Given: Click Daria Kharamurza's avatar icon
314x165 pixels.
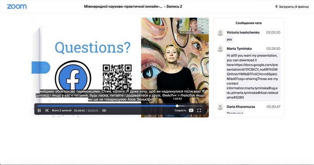Looking at the screenshot, I should point(220,107).
